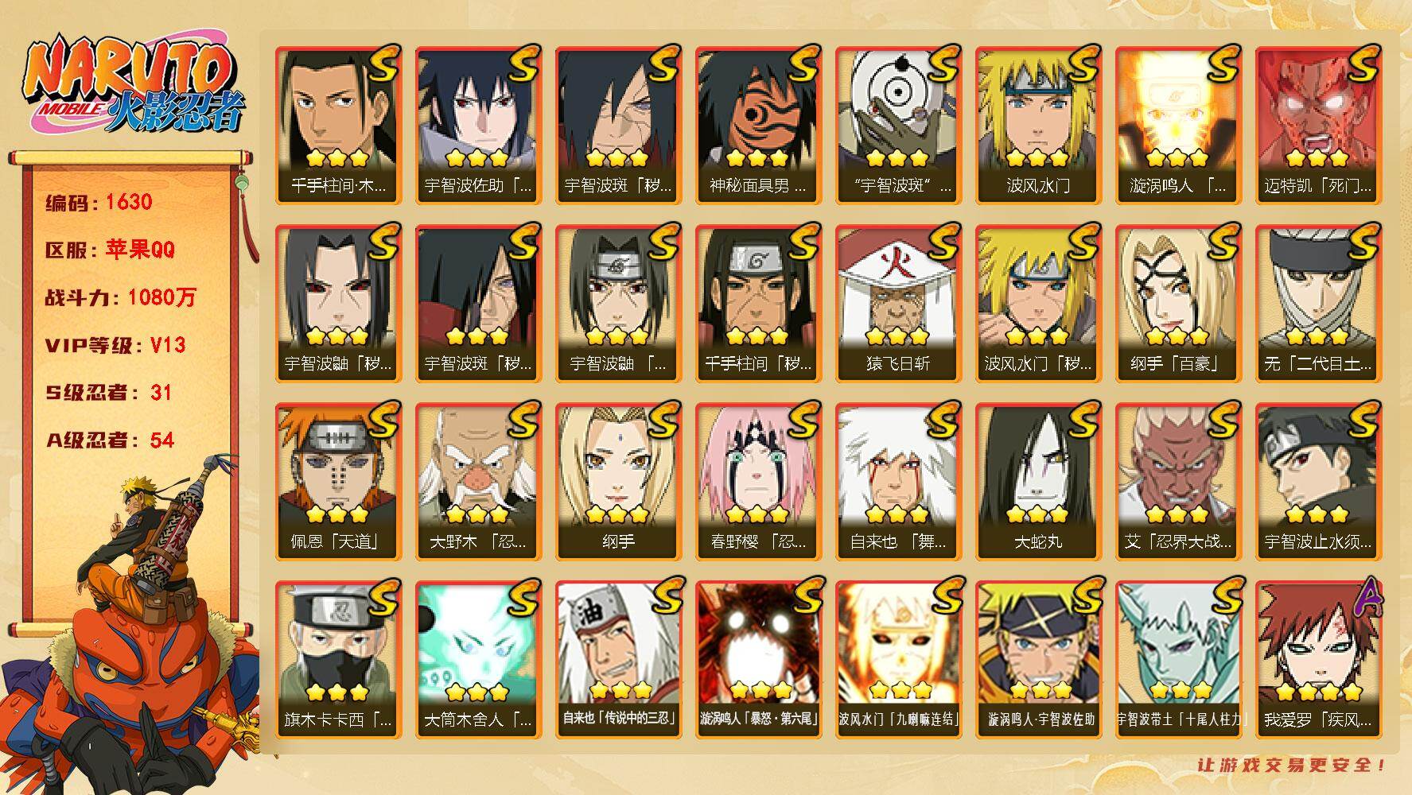The height and width of the screenshot is (795, 1412).
Task: Select the 佩恩「天道」 ninja card
Action: pos(338,482)
